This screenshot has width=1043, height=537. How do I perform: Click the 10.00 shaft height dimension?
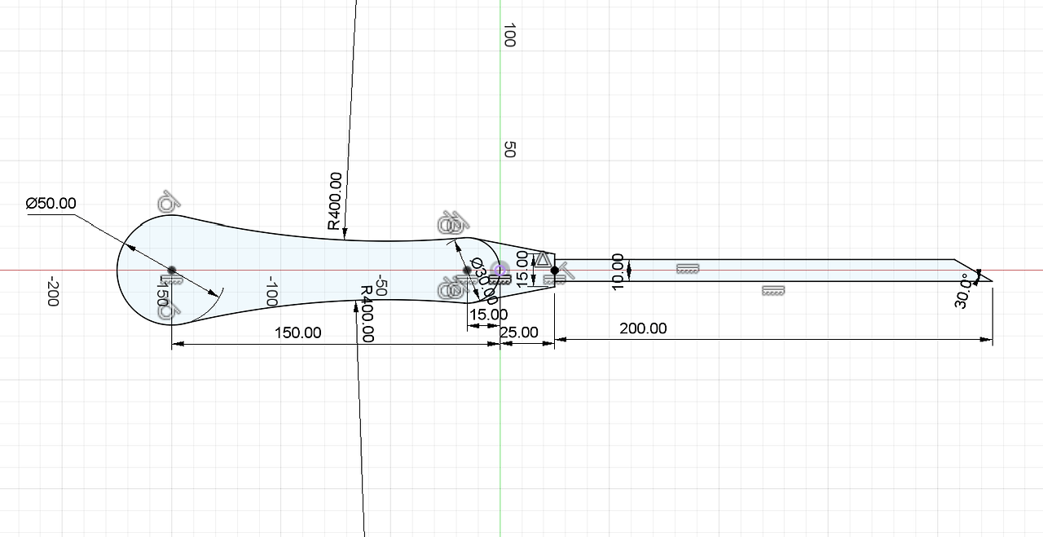point(618,271)
